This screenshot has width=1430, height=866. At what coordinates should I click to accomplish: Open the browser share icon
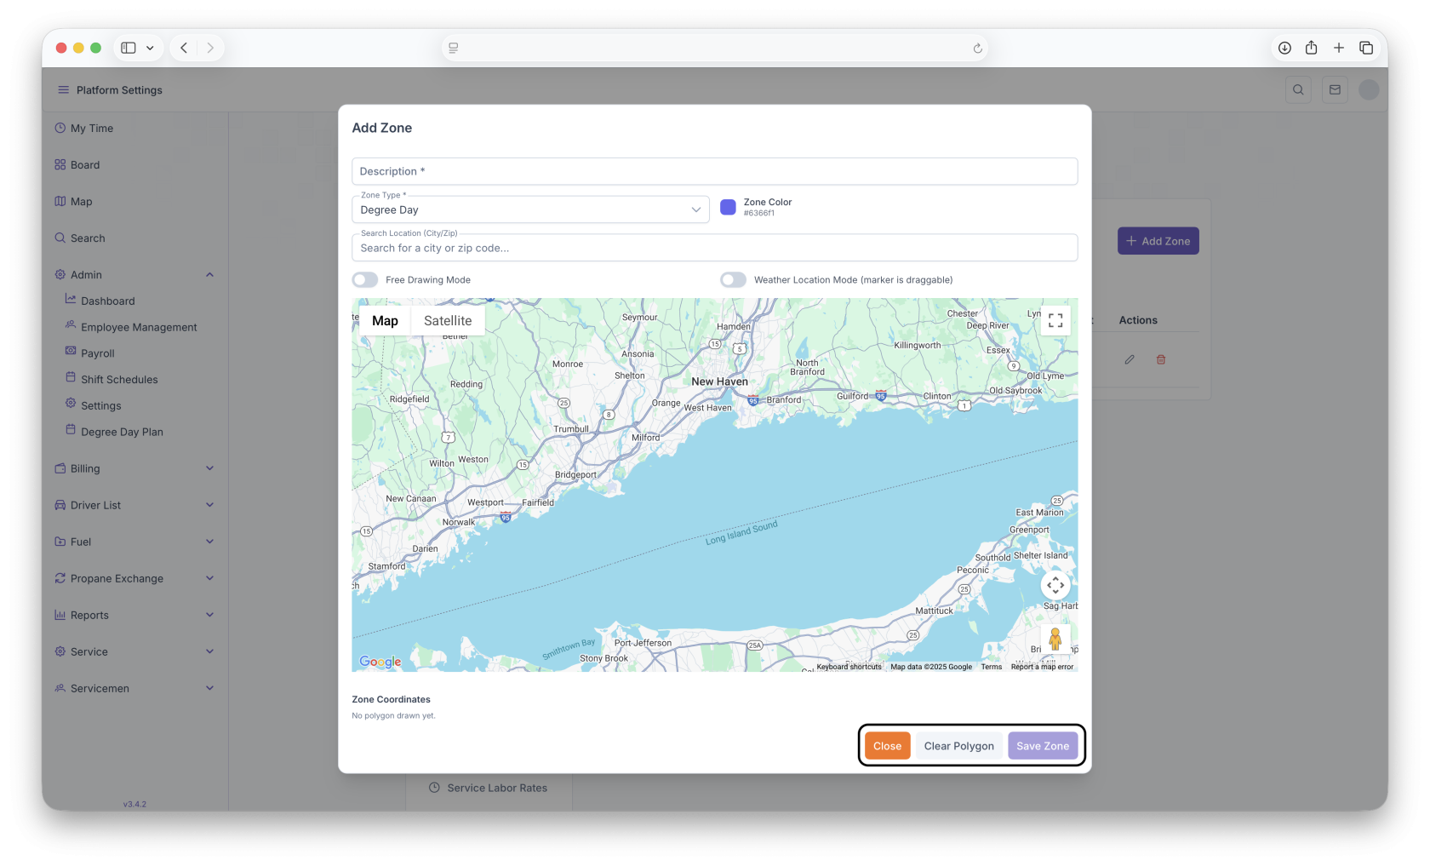point(1311,48)
